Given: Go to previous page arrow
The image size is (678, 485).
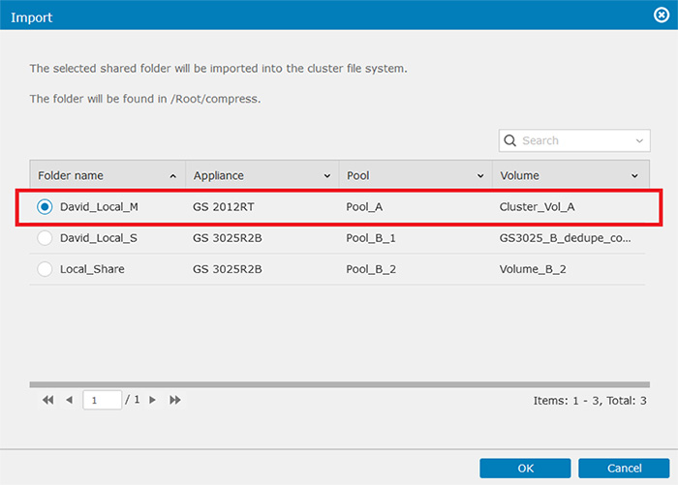Looking at the screenshot, I should pyautogui.click(x=69, y=400).
